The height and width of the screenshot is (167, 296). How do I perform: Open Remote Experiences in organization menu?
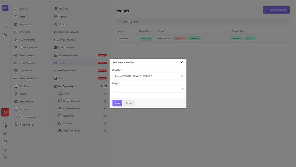click(69, 32)
